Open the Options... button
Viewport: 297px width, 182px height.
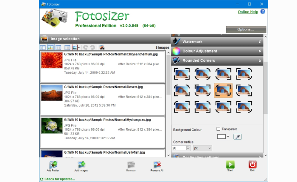(x=246, y=30)
